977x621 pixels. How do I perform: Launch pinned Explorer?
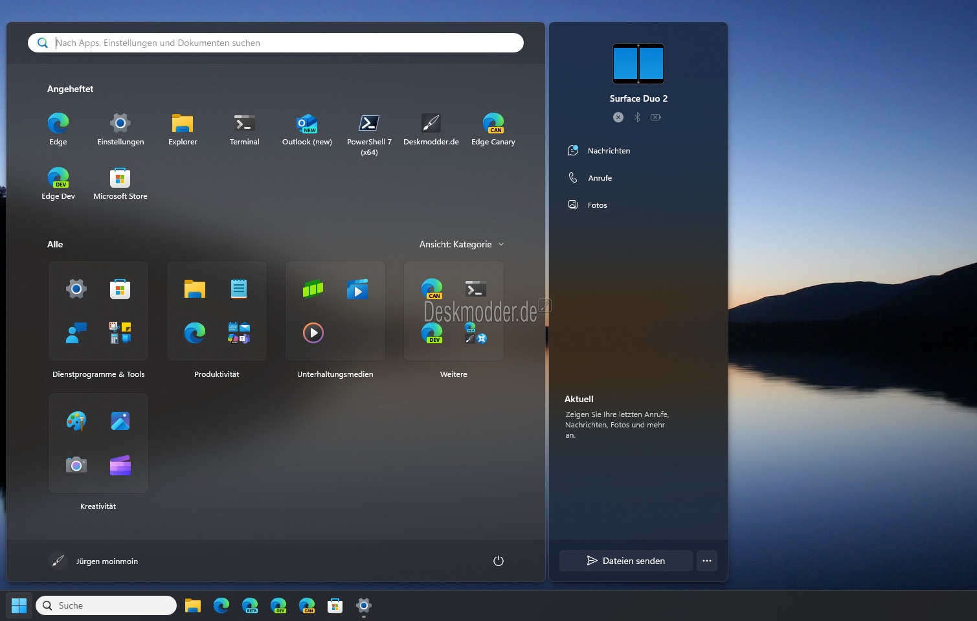point(183,129)
